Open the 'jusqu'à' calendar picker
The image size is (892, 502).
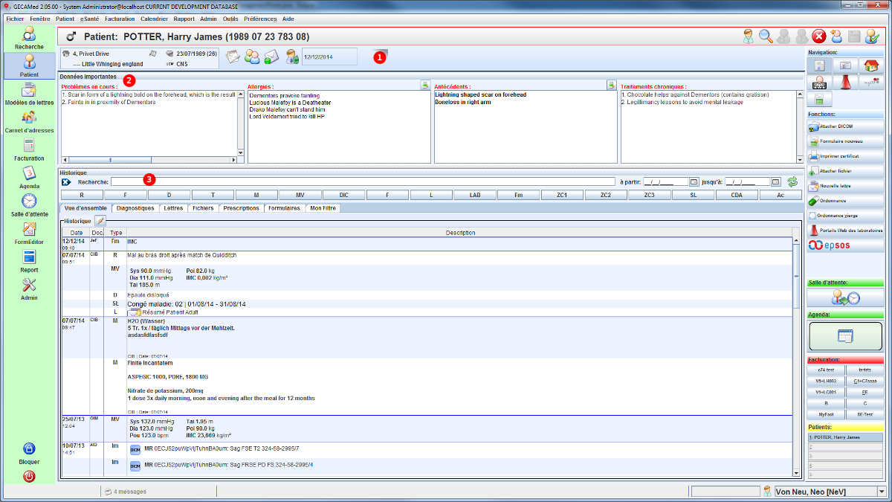[775, 181]
